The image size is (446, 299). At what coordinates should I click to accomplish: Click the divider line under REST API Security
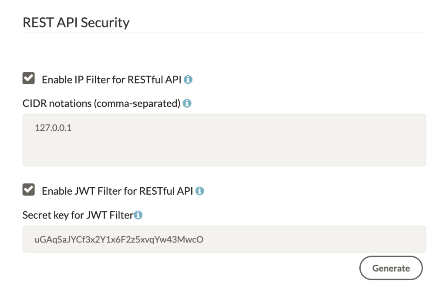tap(224, 32)
